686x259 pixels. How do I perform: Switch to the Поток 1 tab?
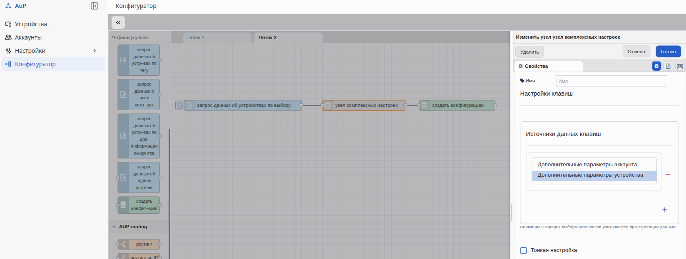pos(217,37)
